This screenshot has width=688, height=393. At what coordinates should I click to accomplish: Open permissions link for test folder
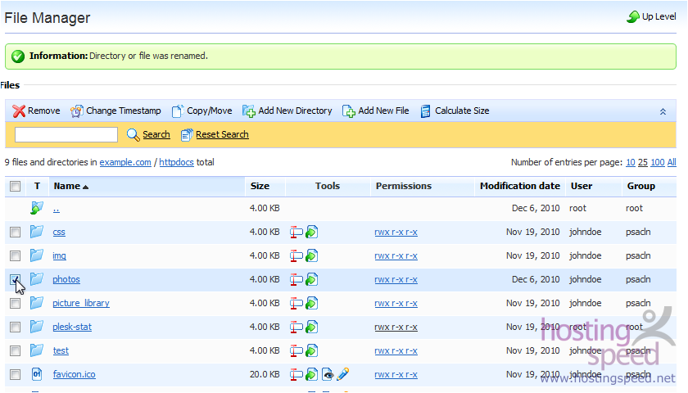tap(396, 350)
